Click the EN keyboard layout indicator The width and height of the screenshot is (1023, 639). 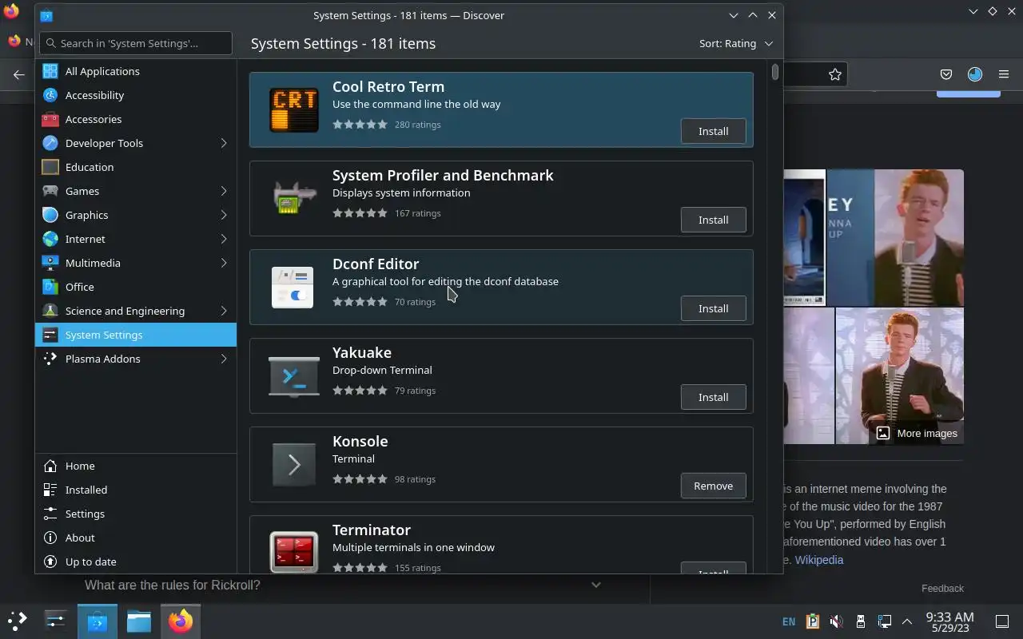(x=789, y=621)
